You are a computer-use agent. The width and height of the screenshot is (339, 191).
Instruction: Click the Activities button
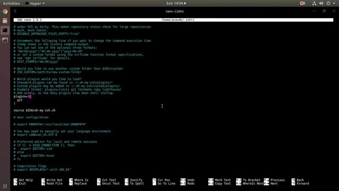click(x=11, y=3)
